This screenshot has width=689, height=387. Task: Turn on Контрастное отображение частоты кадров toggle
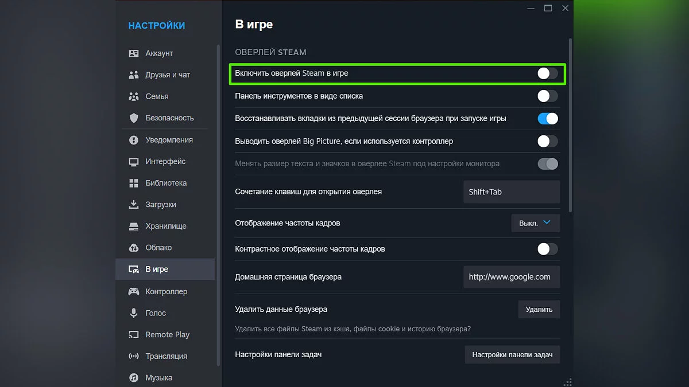[x=547, y=249]
